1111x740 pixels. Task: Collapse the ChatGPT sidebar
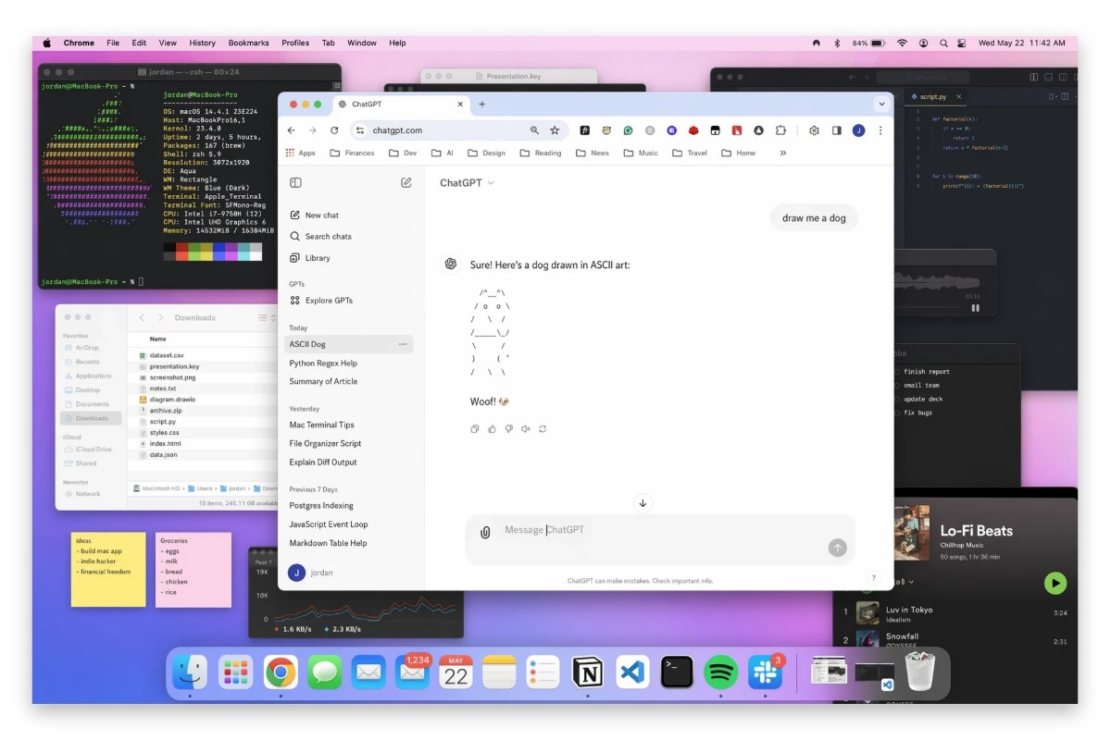(x=294, y=182)
